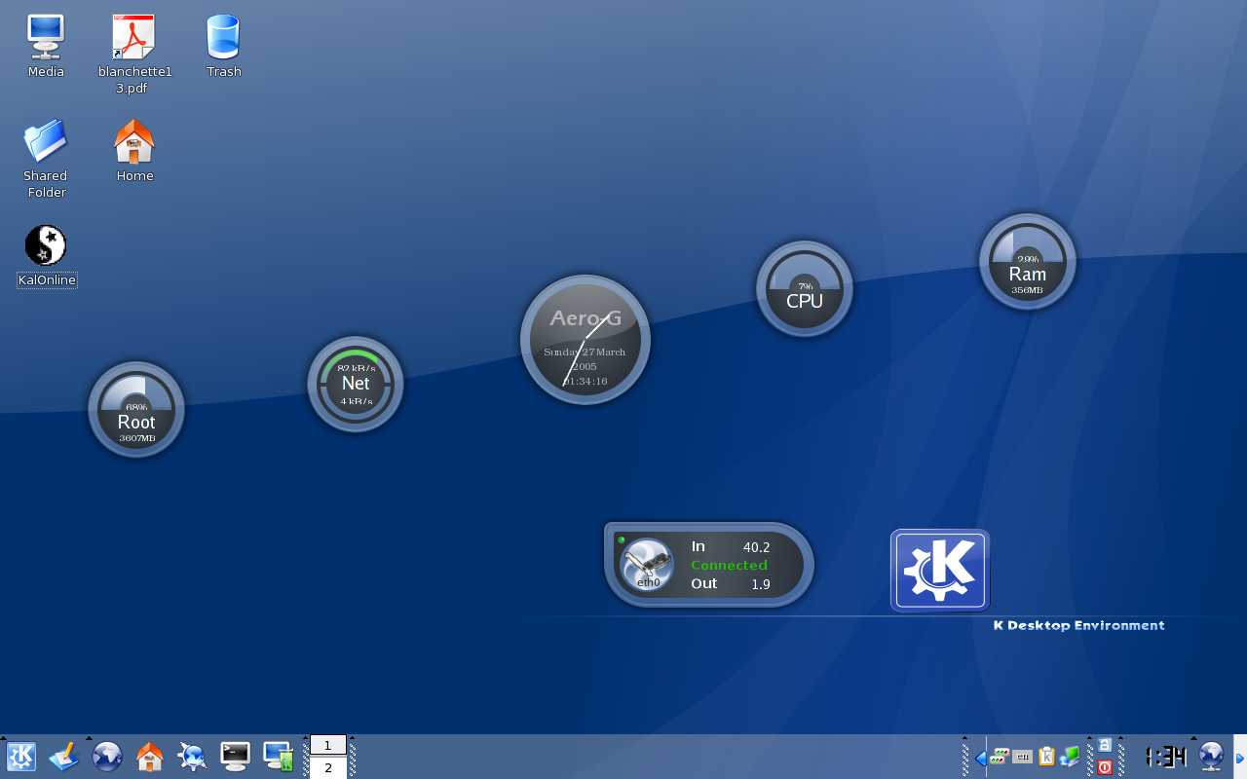1247x779 pixels.
Task: Click the '356MB' value in Ram gauge
Action: pos(1028,290)
